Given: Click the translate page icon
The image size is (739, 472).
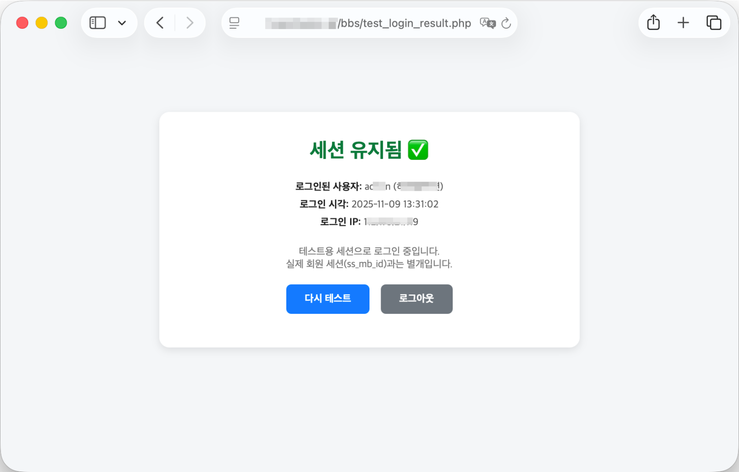Looking at the screenshot, I should pyautogui.click(x=488, y=23).
